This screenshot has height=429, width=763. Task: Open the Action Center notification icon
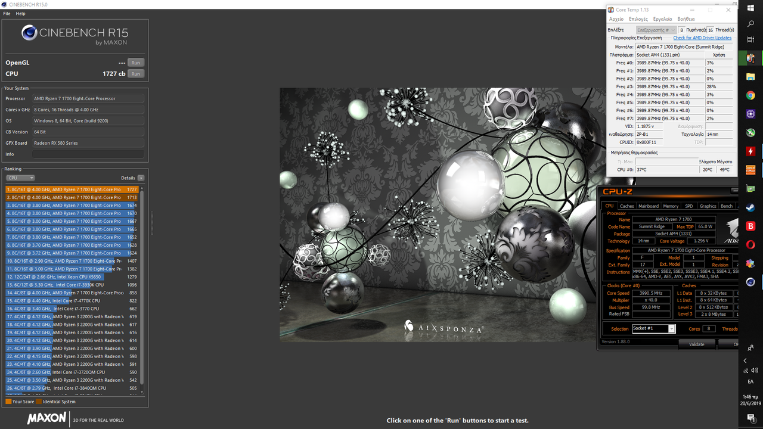[x=751, y=418]
